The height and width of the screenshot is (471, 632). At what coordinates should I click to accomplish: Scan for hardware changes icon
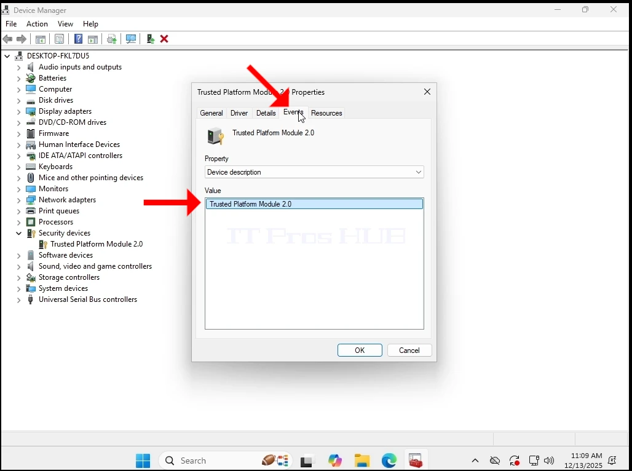pyautogui.click(x=130, y=39)
